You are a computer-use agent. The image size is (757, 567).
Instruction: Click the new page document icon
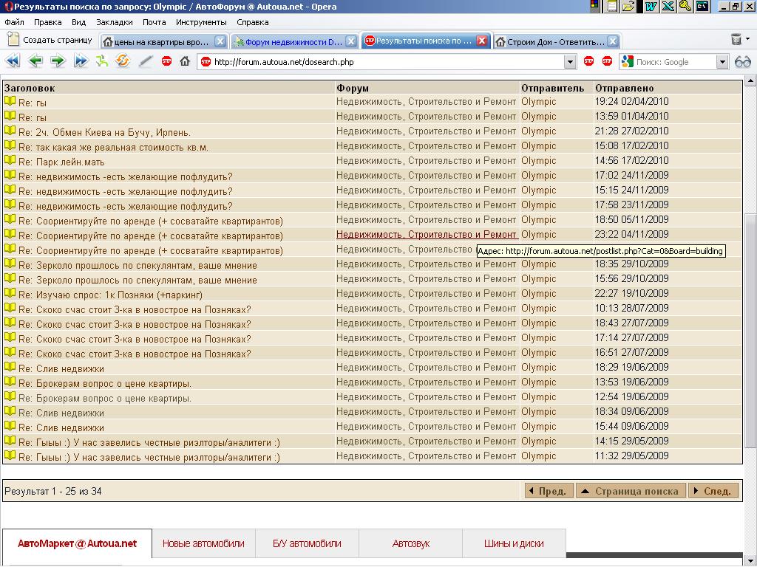pos(13,38)
